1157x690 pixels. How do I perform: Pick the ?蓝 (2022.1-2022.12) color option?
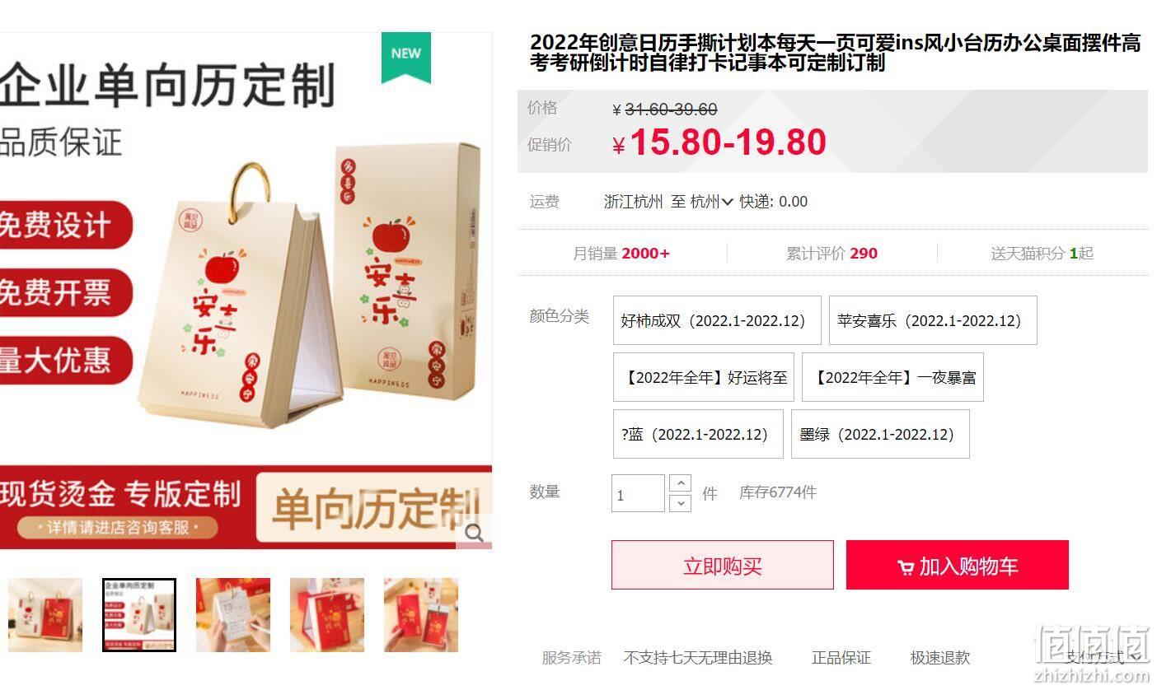698,434
